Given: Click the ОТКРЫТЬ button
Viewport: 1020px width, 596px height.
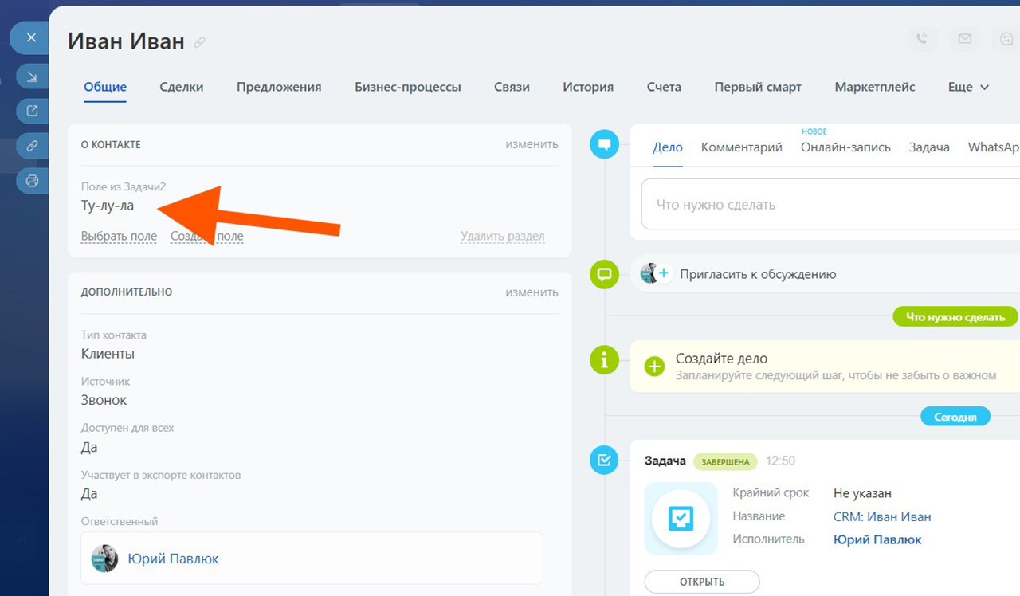Looking at the screenshot, I should tap(702, 582).
